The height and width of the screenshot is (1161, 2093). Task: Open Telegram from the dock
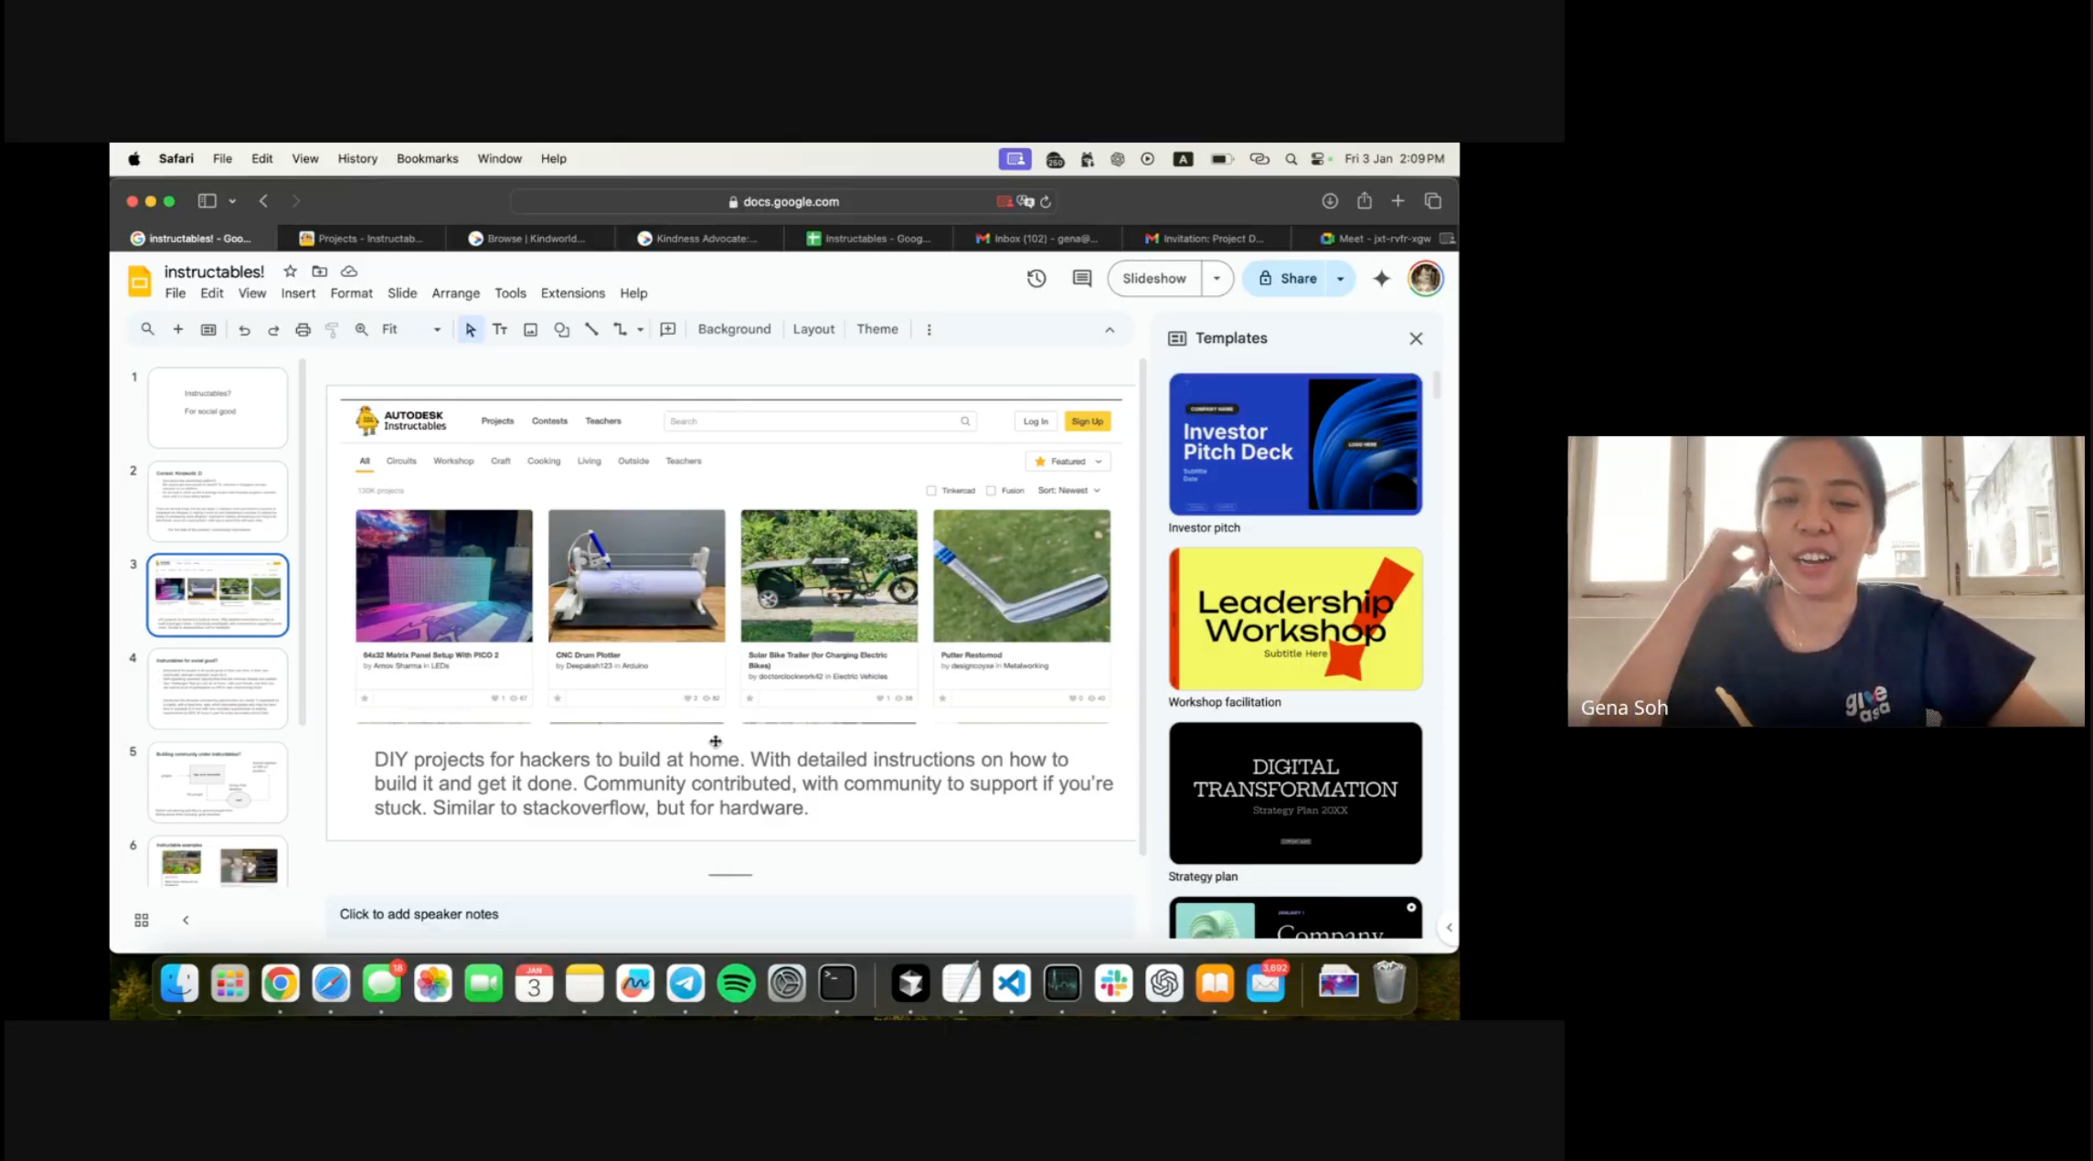pos(685,984)
